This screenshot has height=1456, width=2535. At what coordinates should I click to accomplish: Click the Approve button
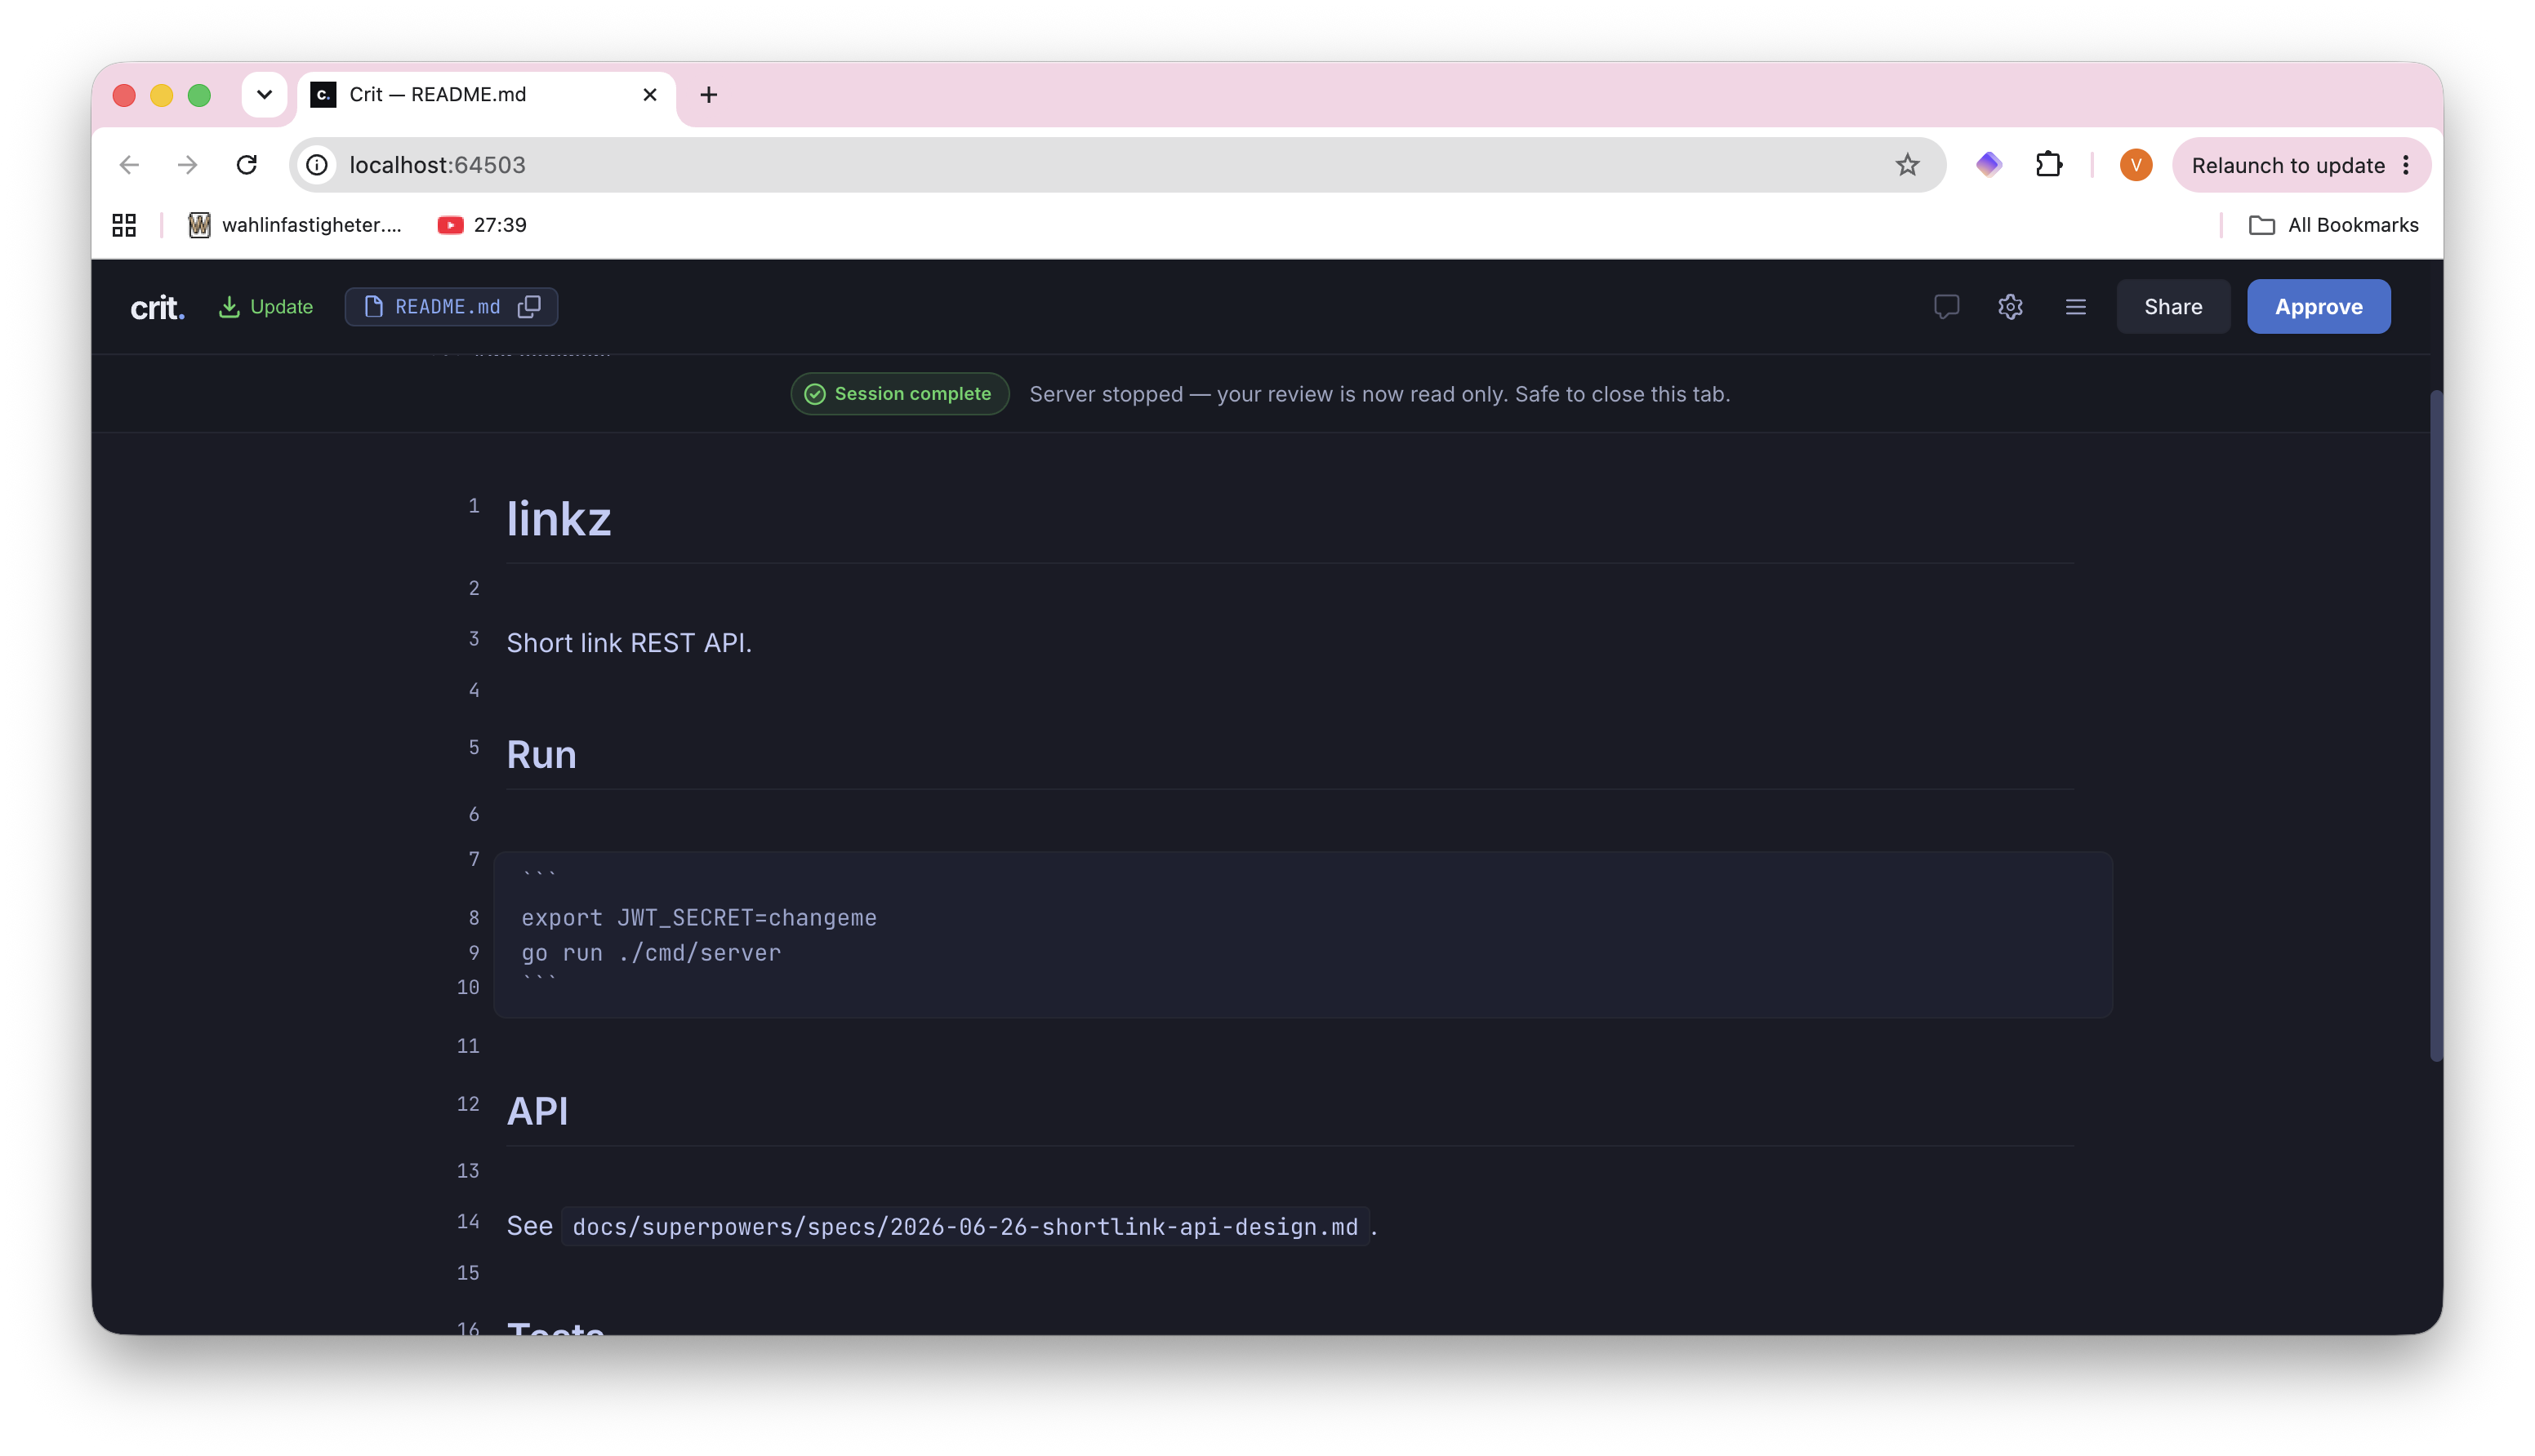click(x=2318, y=307)
